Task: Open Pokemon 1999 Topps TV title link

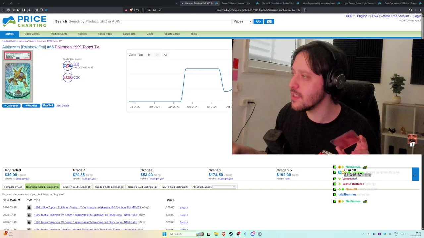Action: coord(77,47)
